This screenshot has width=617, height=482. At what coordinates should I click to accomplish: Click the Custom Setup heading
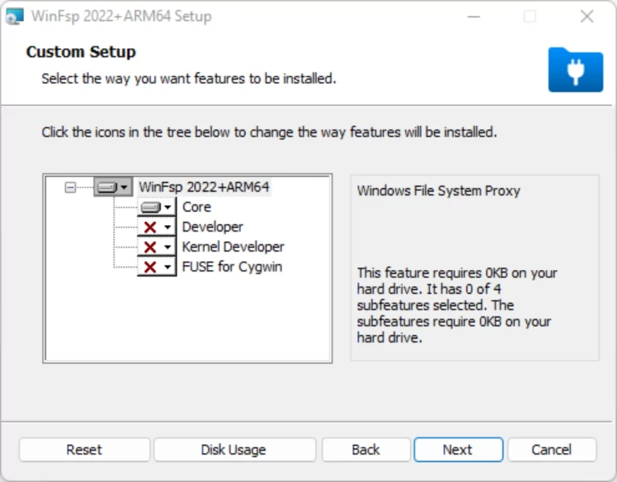[81, 52]
